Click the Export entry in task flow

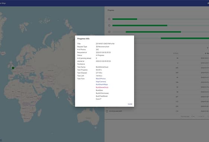coord(99,99)
